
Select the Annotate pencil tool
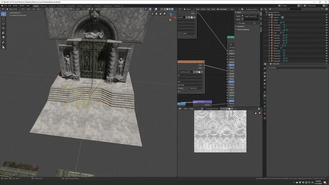[x=4, y=42]
